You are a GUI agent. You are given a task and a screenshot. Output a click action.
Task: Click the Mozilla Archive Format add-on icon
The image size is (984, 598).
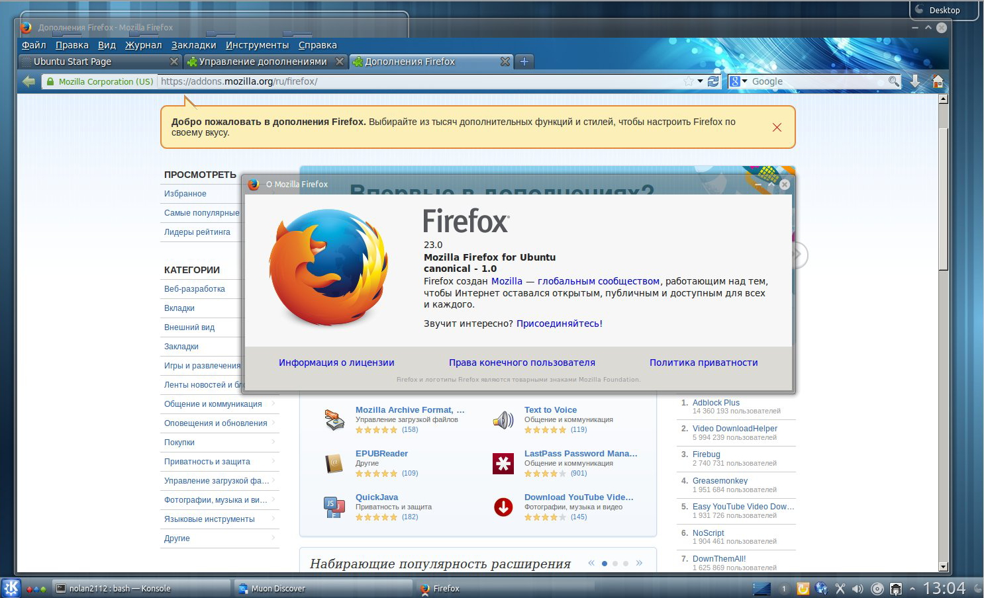(334, 419)
